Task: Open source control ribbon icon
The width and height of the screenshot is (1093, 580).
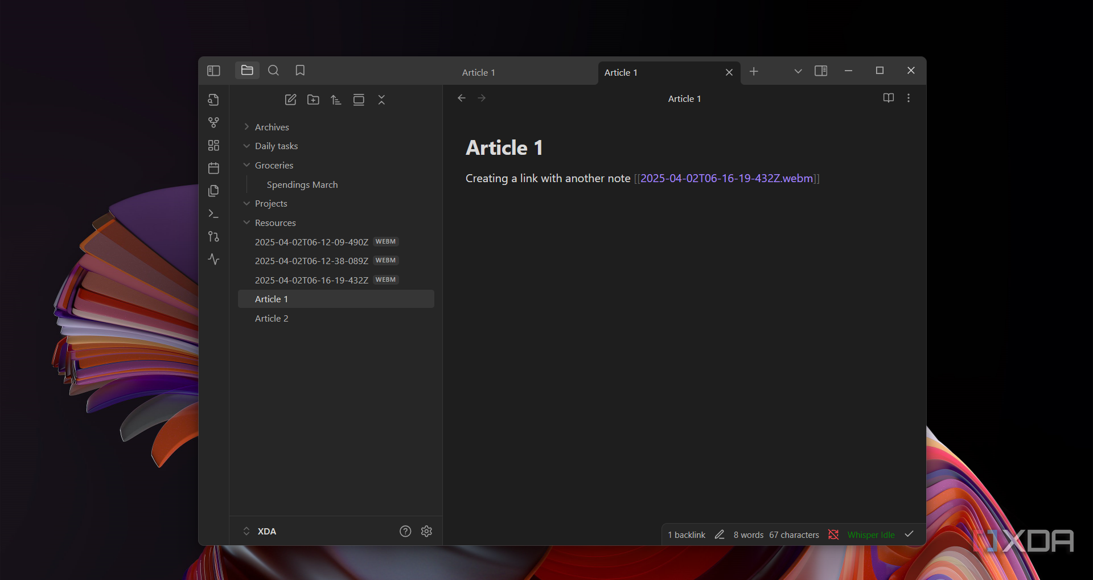Action: pos(213,236)
